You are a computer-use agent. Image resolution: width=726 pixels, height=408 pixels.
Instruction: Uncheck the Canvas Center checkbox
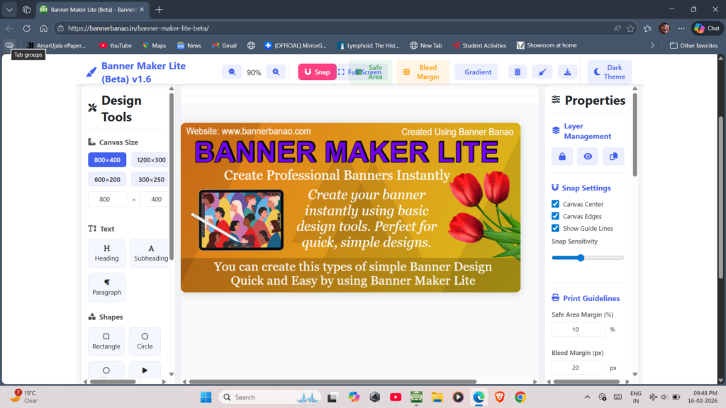click(556, 204)
